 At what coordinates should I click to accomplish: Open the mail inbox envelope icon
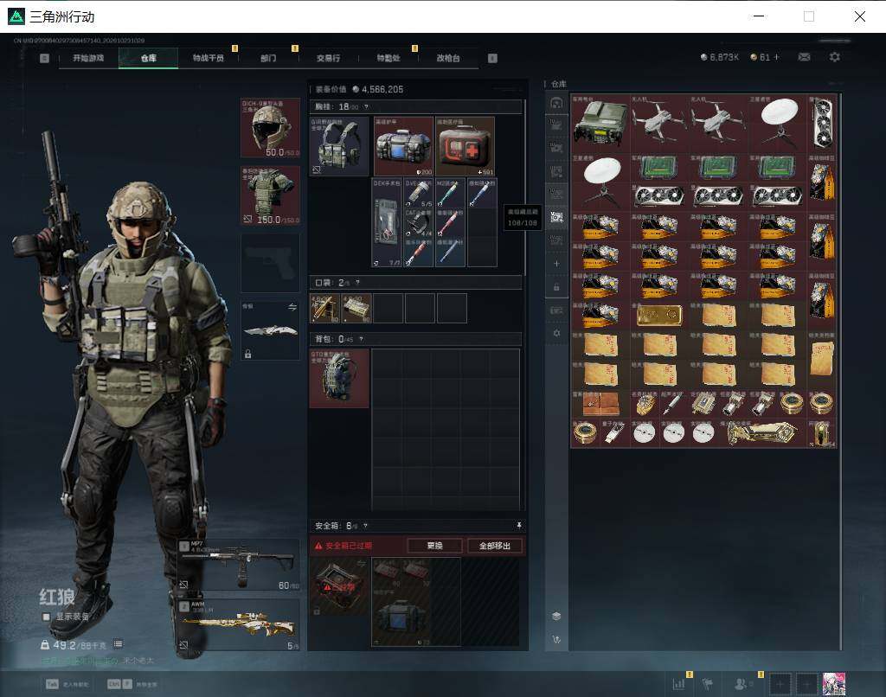pos(804,57)
